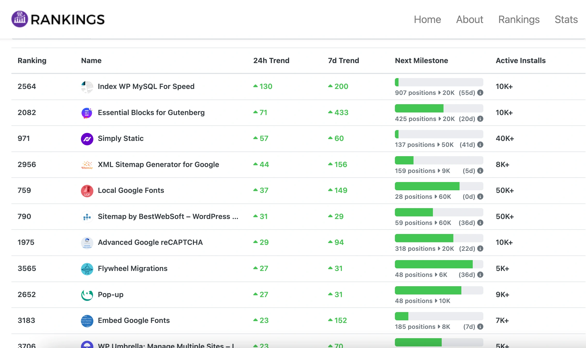Viewport: 586px width, 348px height.
Task: Click the Pop-up plugin green icon
Action: point(87,295)
